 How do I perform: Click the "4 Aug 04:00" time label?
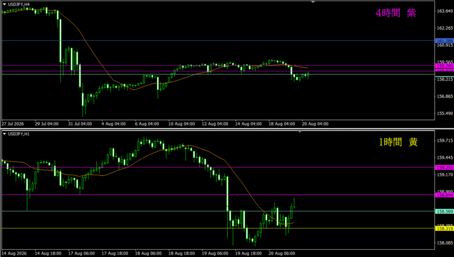click(x=113, y=124)
